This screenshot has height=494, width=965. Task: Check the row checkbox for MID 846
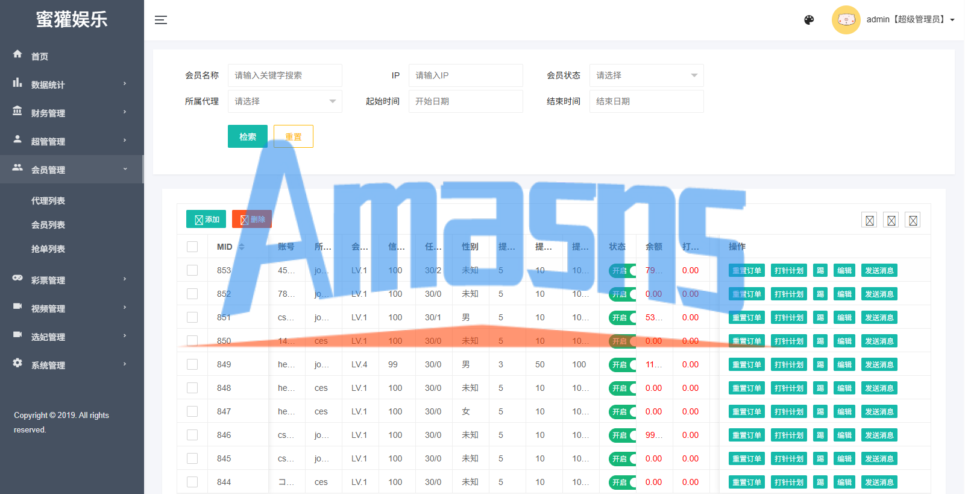coord(192,435)
